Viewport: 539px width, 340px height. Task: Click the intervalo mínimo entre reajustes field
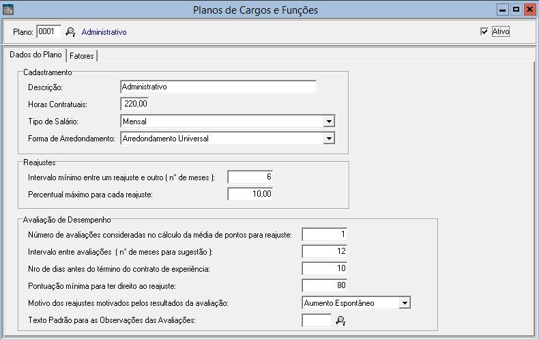(x=250, y=178)
